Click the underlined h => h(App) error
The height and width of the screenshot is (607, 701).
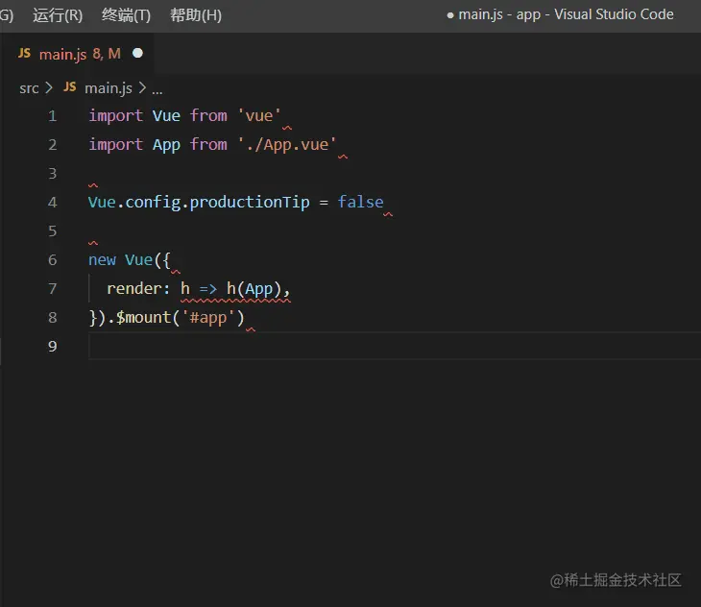235,289
